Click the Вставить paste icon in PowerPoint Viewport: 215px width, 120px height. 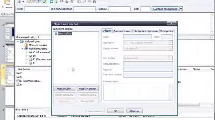tap(7, 2)
